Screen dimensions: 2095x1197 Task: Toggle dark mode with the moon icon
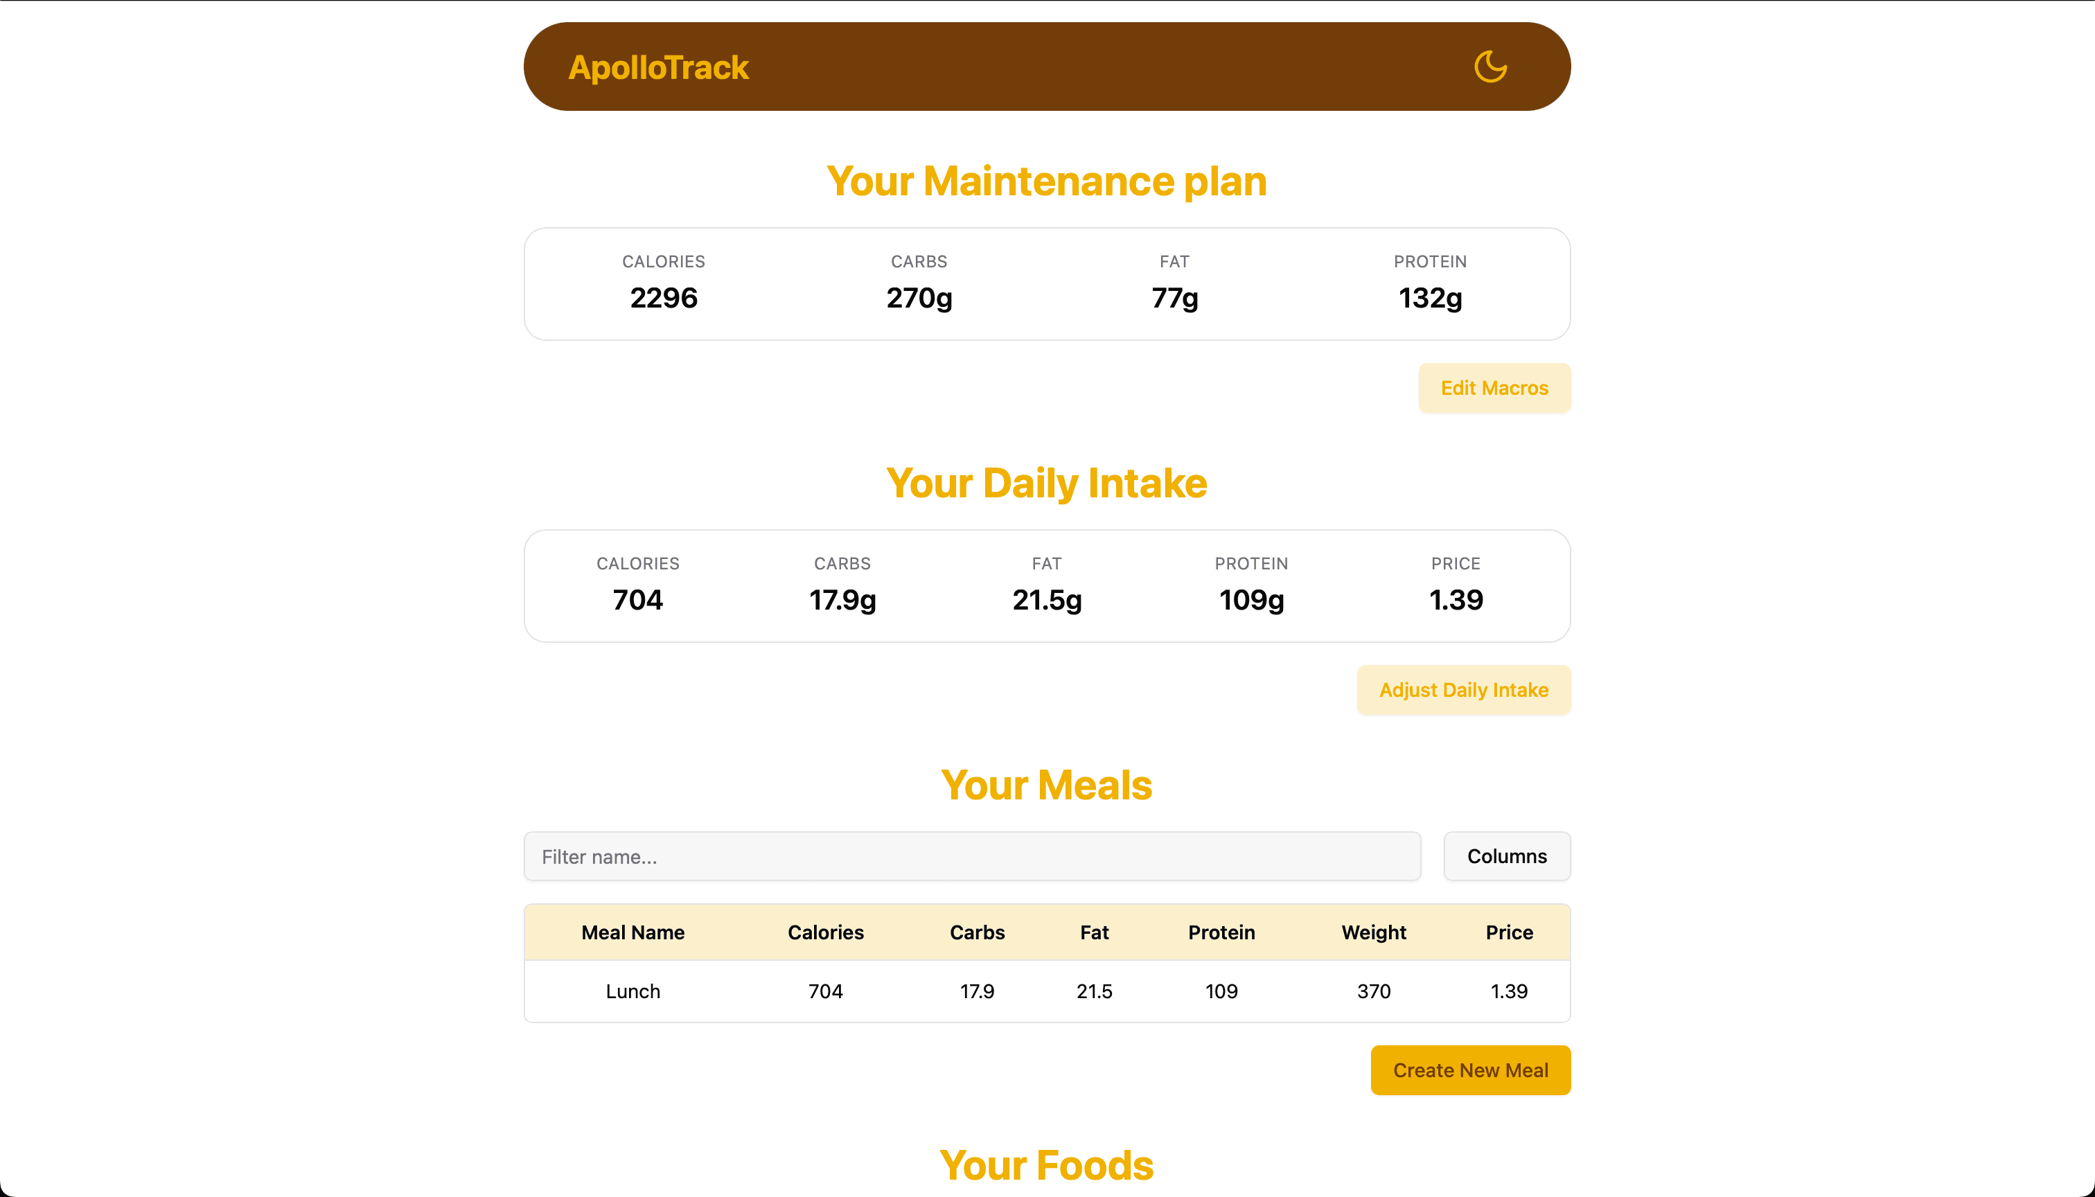1490,66
